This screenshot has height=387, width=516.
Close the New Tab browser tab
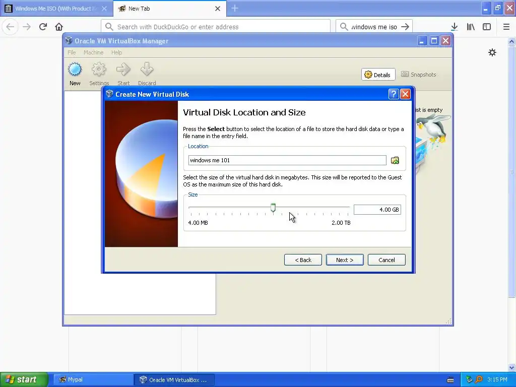[218, 9]
